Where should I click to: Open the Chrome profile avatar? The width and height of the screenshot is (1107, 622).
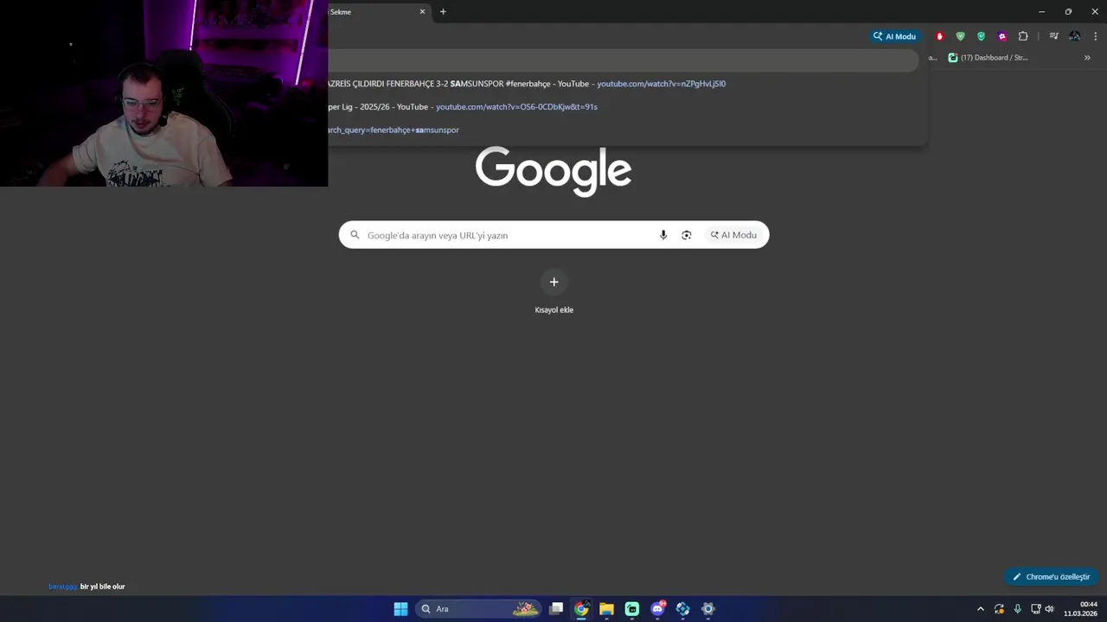point(1074,36)
